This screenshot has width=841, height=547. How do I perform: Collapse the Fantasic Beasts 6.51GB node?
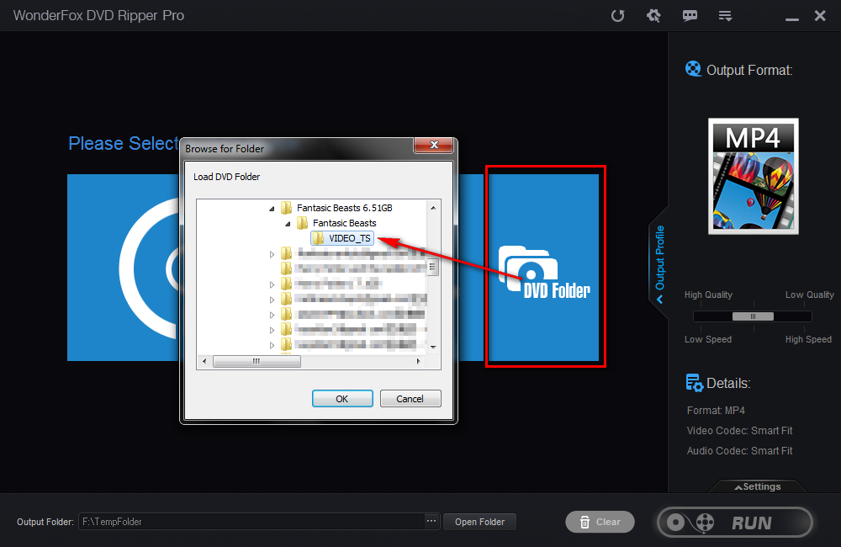point(272,208)
